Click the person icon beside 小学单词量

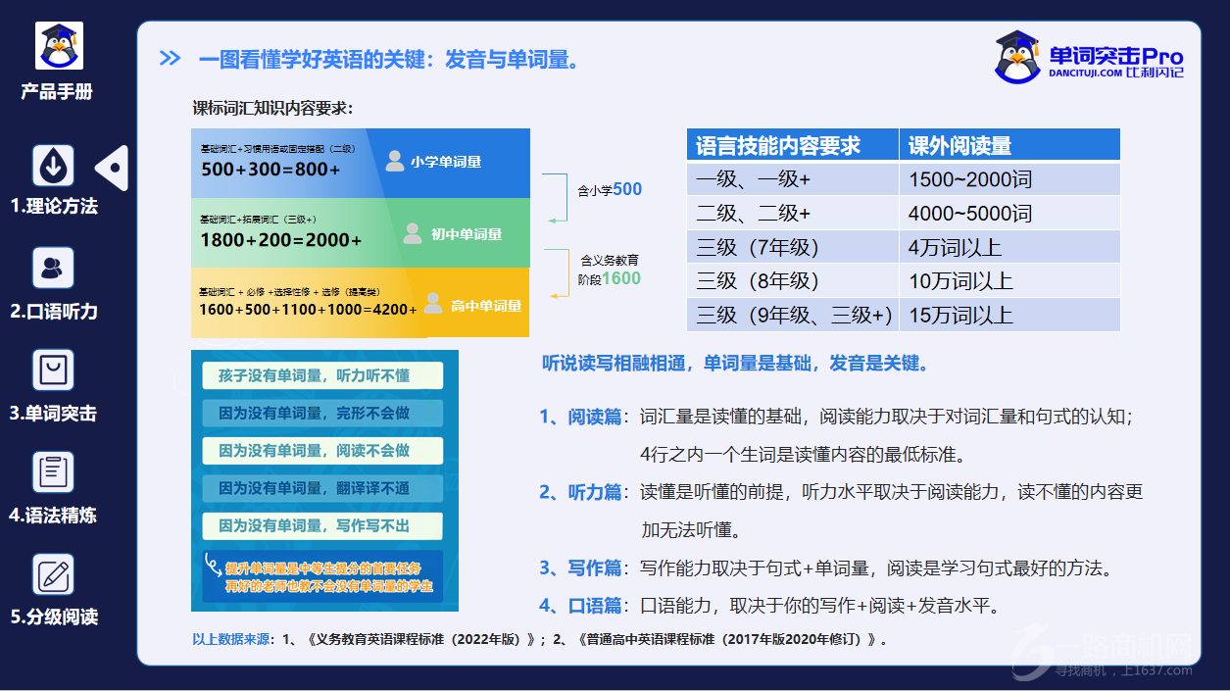coord(395,161)
